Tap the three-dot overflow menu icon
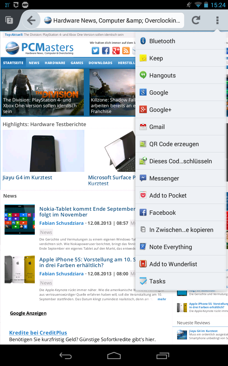 coord(217,20)
